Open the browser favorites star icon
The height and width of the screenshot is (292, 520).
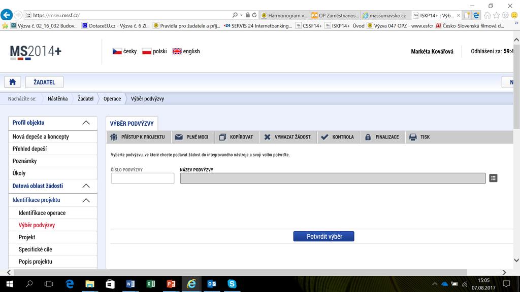click(x=497, y=15)
